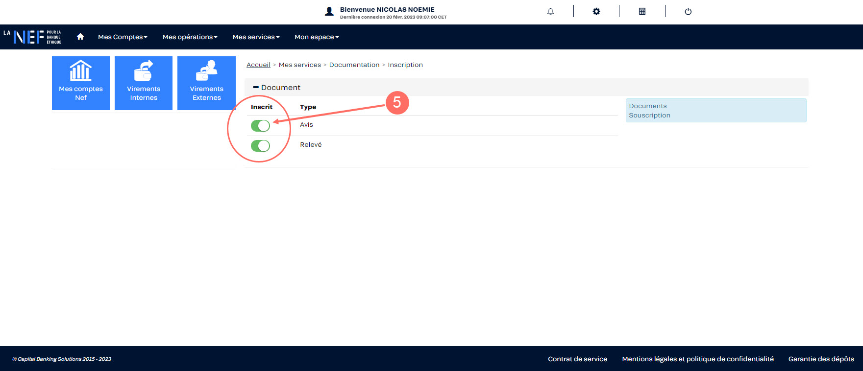Toggle the Avis subscription switch
863x371 pixels.
(x=260, y=126)
